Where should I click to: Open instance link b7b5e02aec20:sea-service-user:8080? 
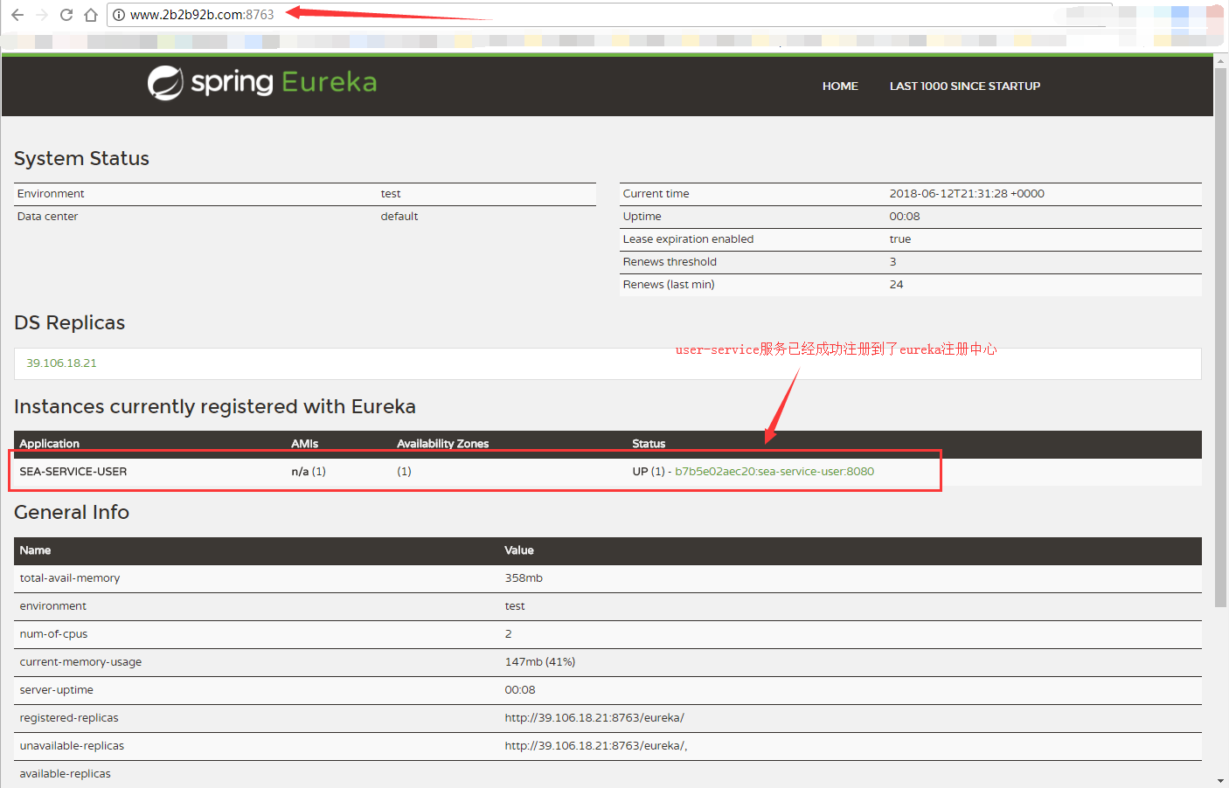774,472
